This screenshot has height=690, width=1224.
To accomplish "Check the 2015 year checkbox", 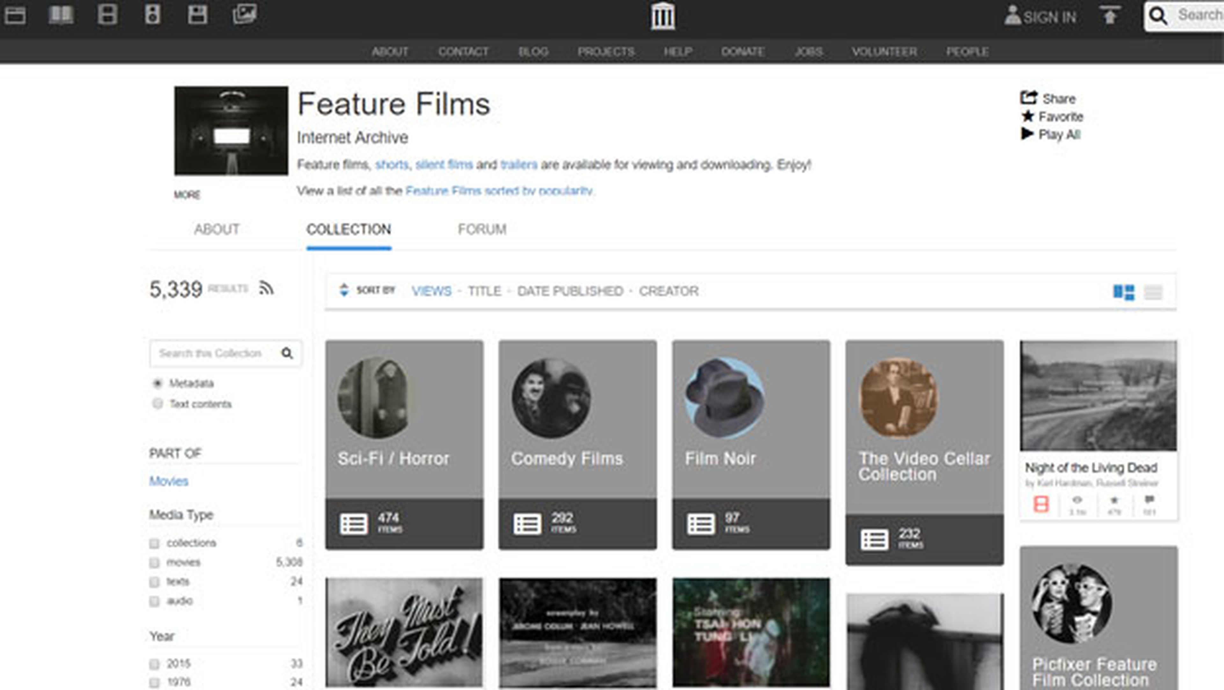I will click(154, 664).
